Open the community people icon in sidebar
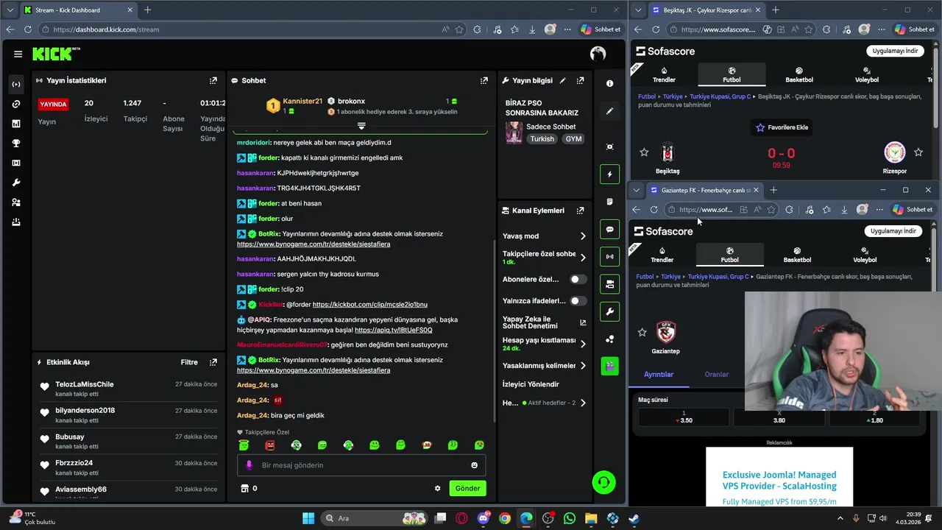Image resolution: width=942 pixels, height=530 pixels. tap(16, 202)
